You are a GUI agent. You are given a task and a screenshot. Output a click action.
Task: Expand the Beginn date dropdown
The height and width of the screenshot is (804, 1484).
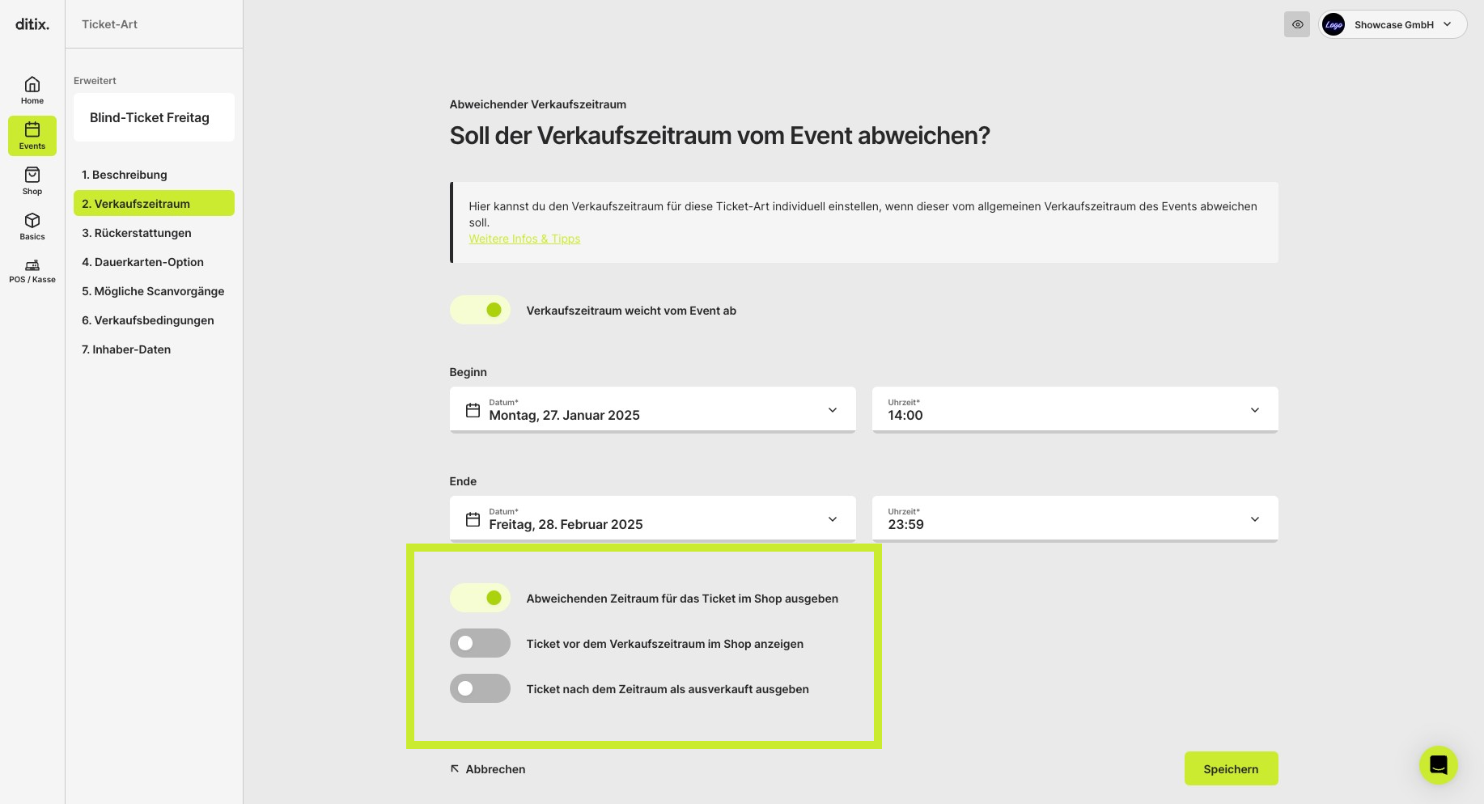tap(652, 409)
